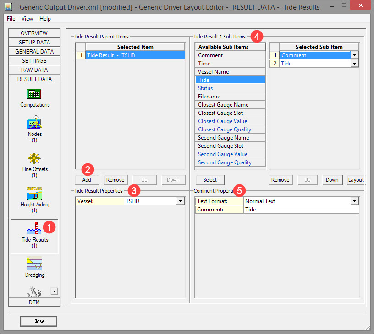Viewport: 374px width, 334px height.
Task: Open the Help menu
Action: coord(45,19)
